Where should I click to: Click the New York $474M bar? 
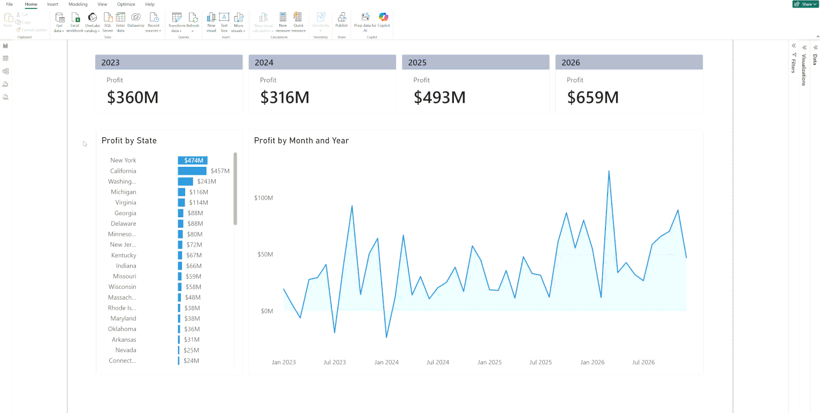(193, 160)
